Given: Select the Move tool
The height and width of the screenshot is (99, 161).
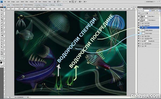Looking at the screenshot, I should 2,10.
